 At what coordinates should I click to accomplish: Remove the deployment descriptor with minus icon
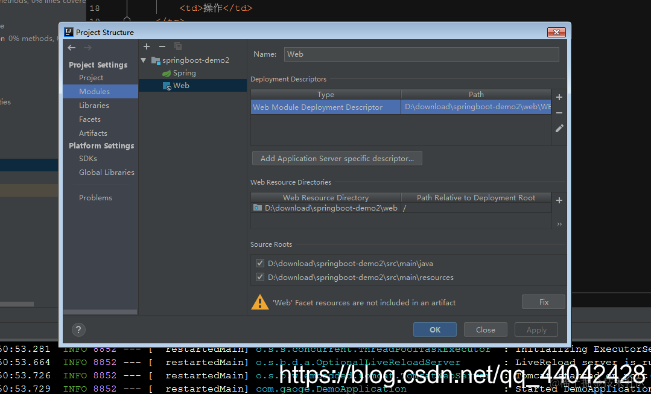tap(559, 113)
